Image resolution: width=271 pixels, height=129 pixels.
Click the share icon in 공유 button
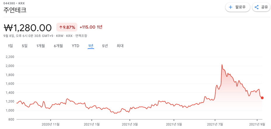coord(257,7)
